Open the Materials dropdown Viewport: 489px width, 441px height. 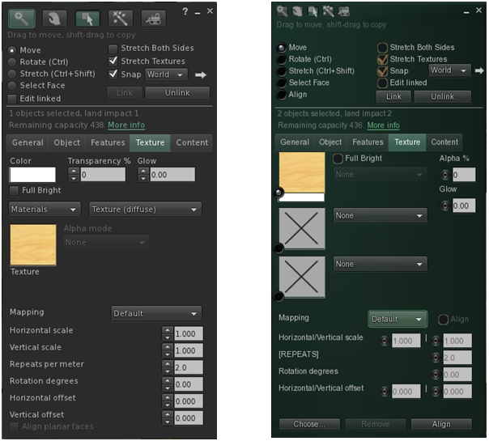[45, 210]
